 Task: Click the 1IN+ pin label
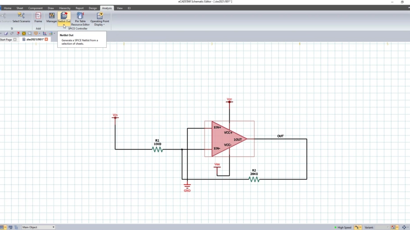click(217, 128)
